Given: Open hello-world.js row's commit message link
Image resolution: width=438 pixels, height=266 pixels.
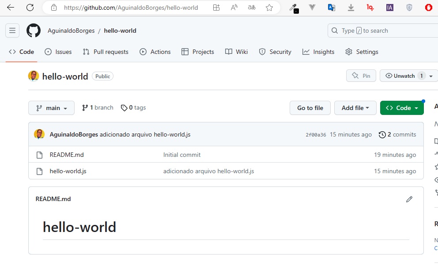Looking at the screenshot, I should coord(209,171).
